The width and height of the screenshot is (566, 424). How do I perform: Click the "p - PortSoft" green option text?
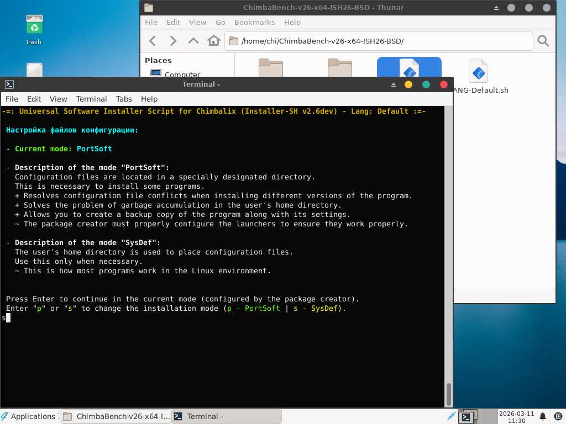pyautogui.click(x=253, y=308)
